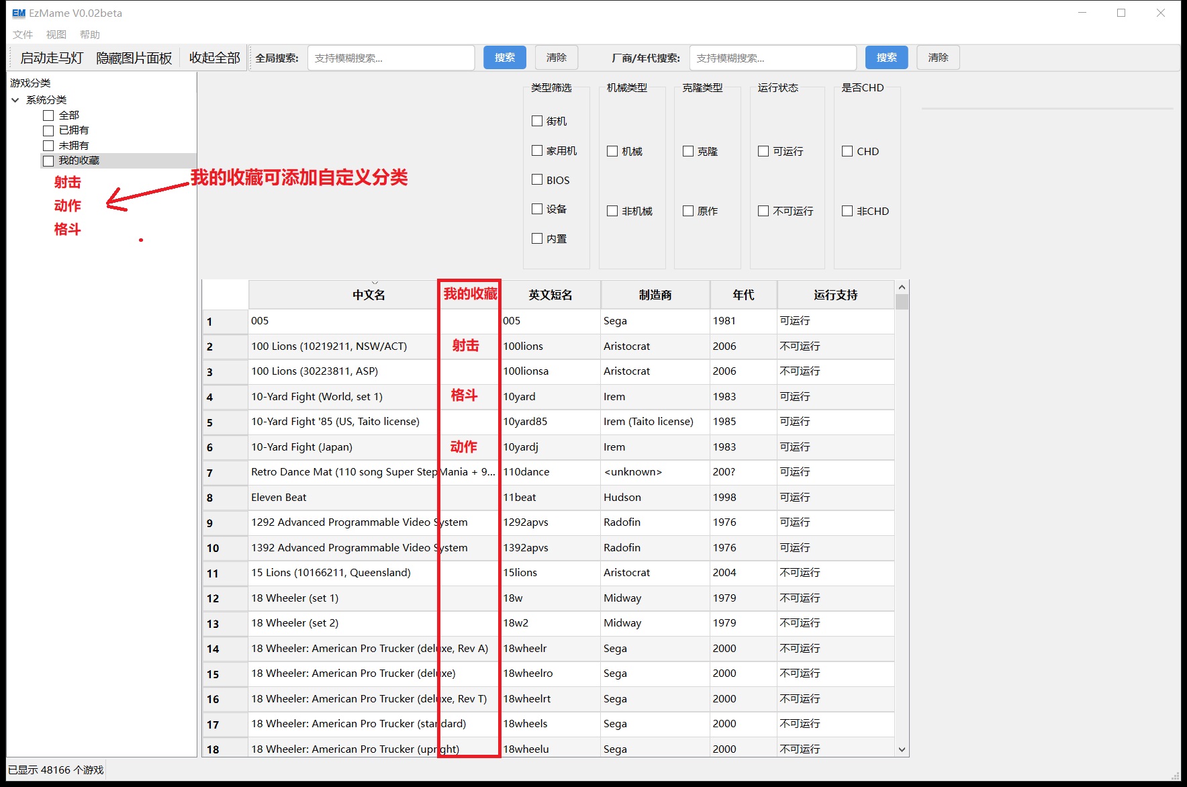This screenshot has height=787, width=1187.
Task: Select the cell '10yard85' short name
Action: [x=551, y=422]
